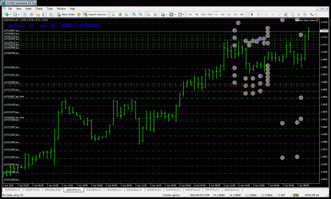Viewport: 331px width, 199px height.
Task: Expand the Indicators dropdown arrow
Action: point(166,14)
